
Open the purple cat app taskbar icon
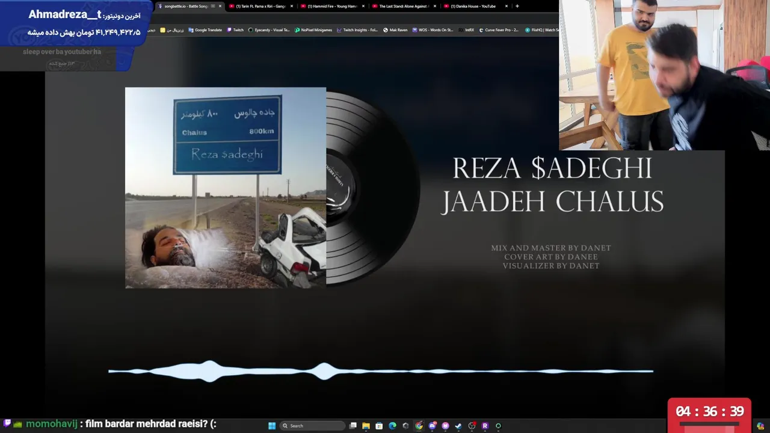point(445,426)
